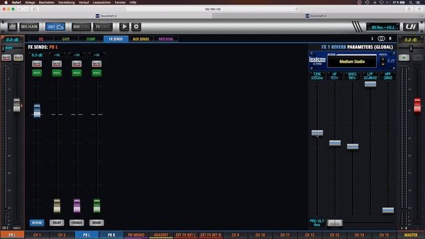Open the AUX SENDS tab
Image resolution: width=425 pixels, height=239 pixels.
[x=141, y=39]
